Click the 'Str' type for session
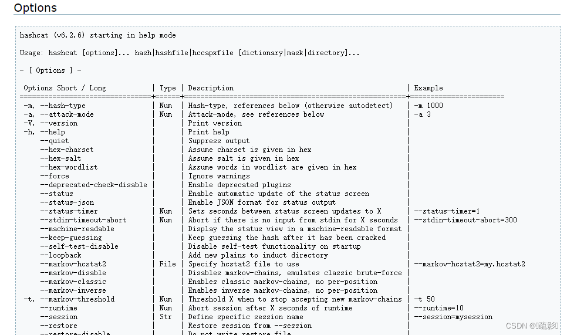The height and width of the screenshot is (335, 567). pos(166,317)
